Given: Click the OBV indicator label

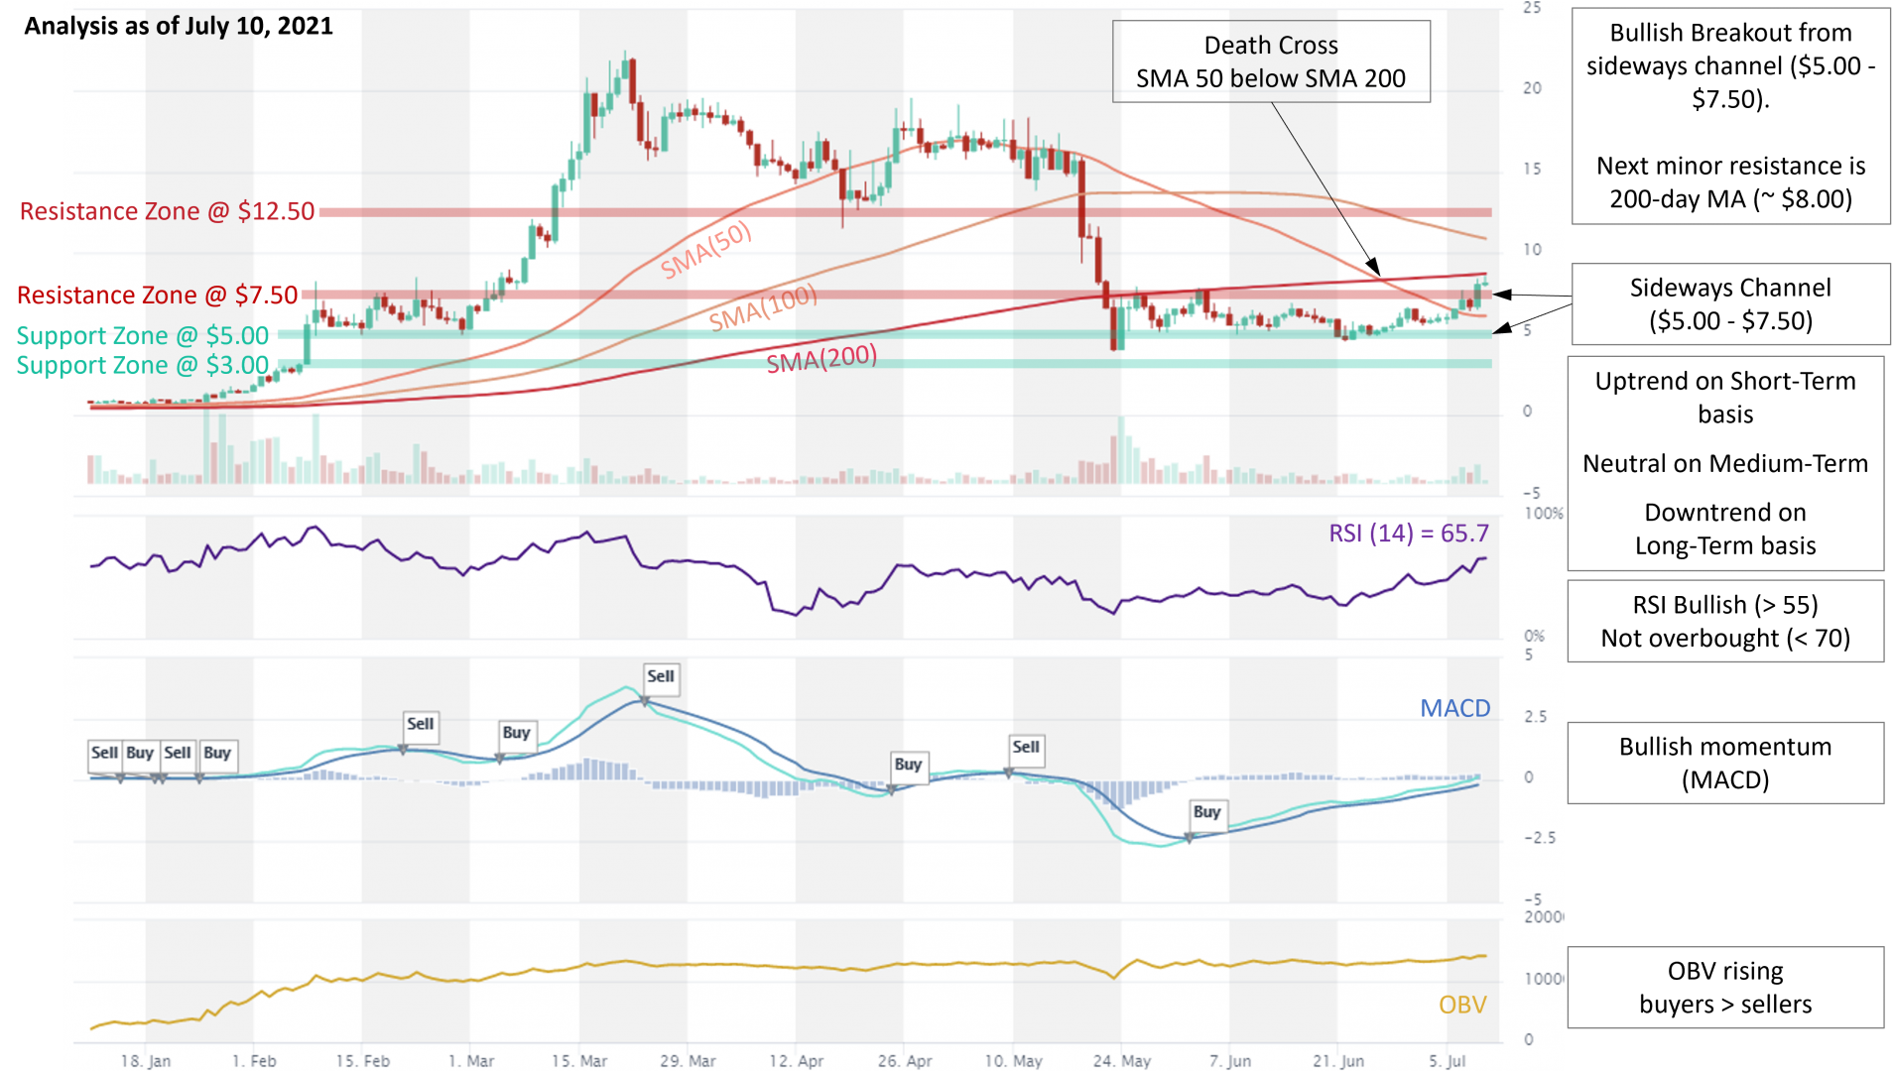Looking at the screenshot, I should pos(1462,1005).
